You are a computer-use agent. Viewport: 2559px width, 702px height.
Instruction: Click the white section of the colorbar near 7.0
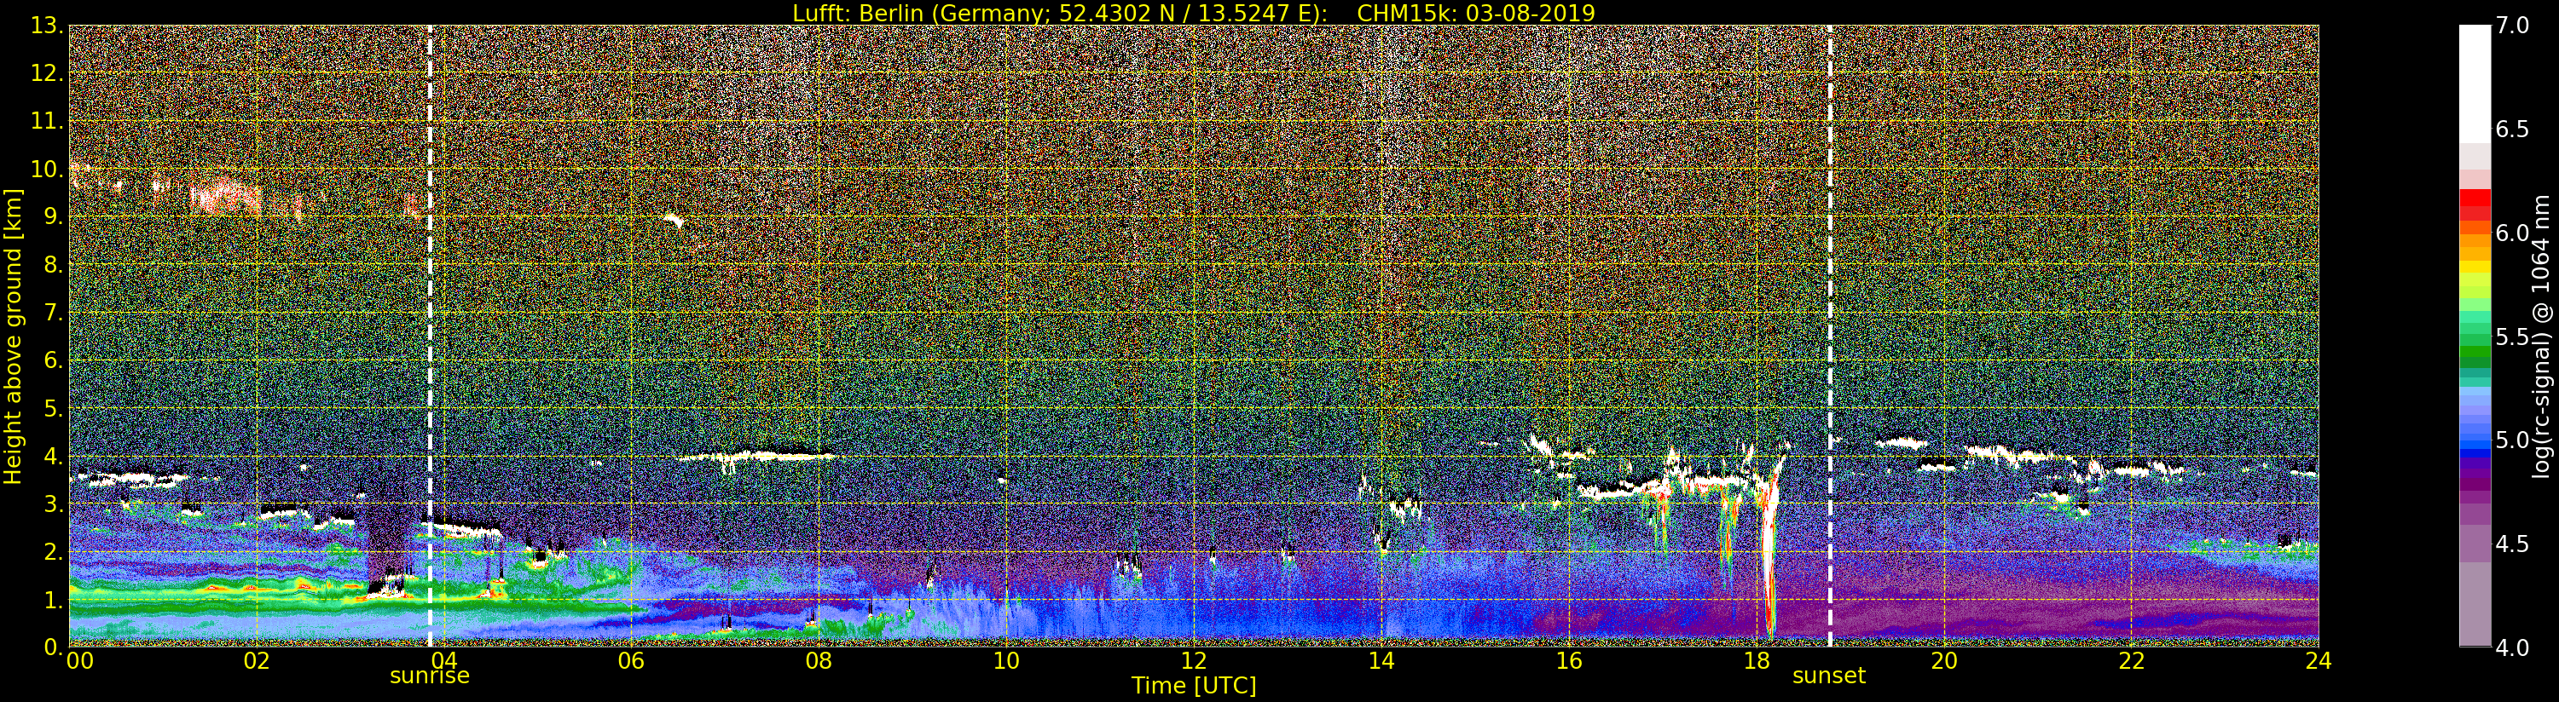[x=2475, y=84]
